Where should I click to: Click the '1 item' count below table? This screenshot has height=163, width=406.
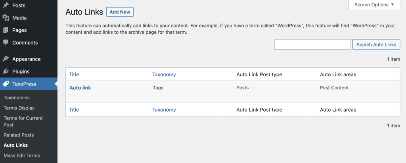click(x=393, y=125)
